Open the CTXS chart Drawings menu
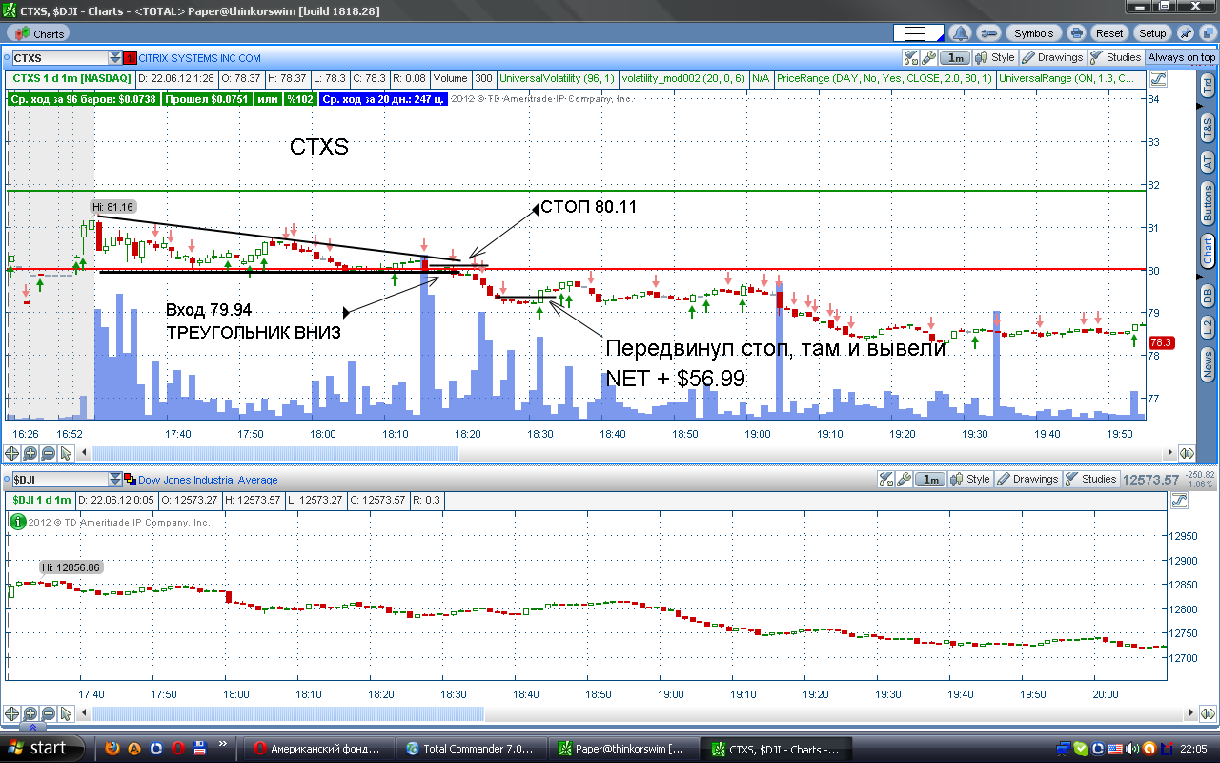This screenshot has width=1220, height=763. pos(1052,58)
